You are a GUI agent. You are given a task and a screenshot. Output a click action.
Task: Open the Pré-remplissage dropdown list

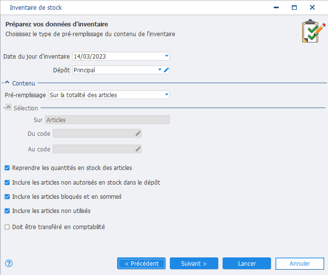click(166, 95)
